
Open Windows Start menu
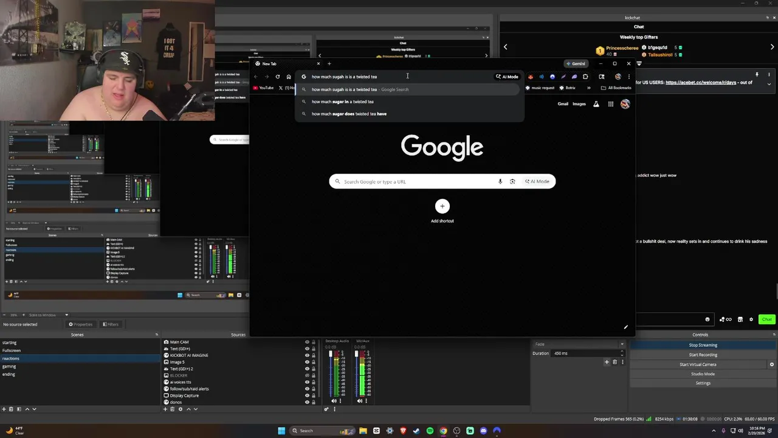coord(281,431)
